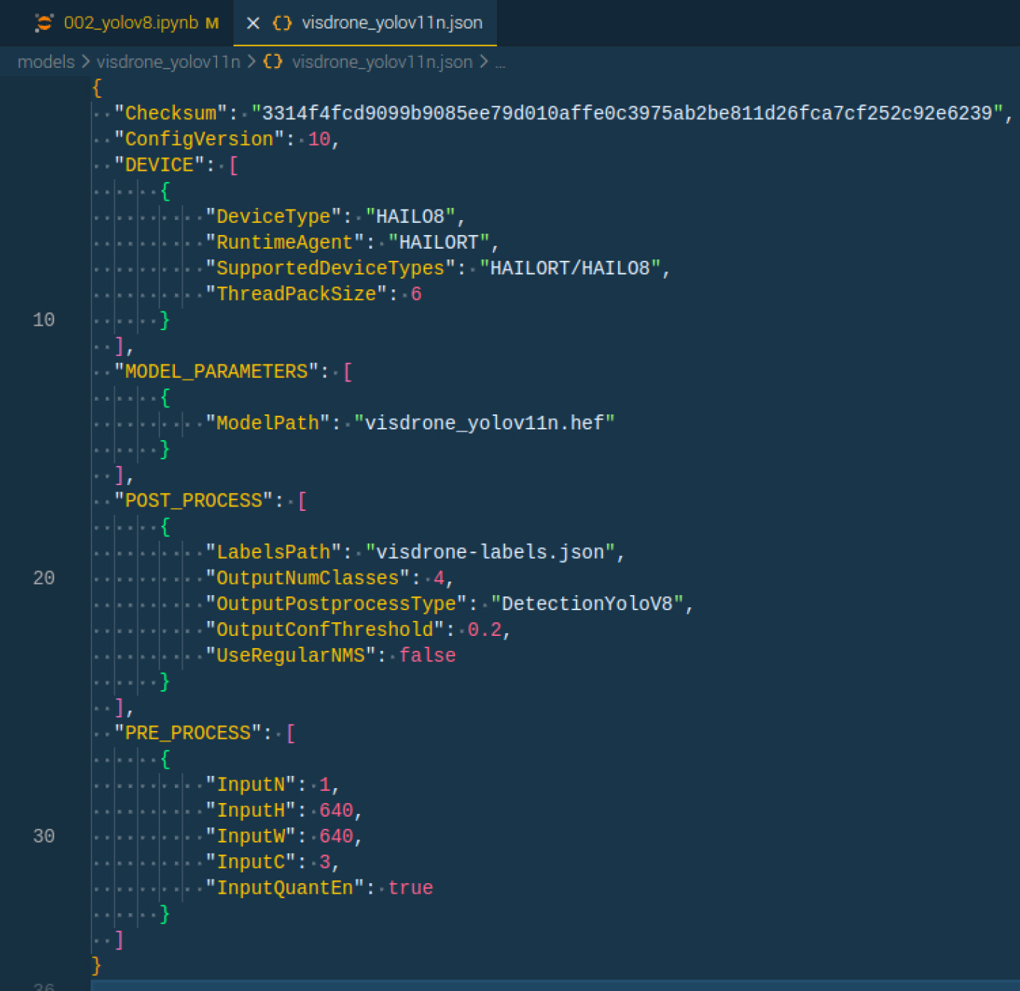Switch to the 002_yolov8.ipynb tab
1020x991 pixels.
coord(131,23)
